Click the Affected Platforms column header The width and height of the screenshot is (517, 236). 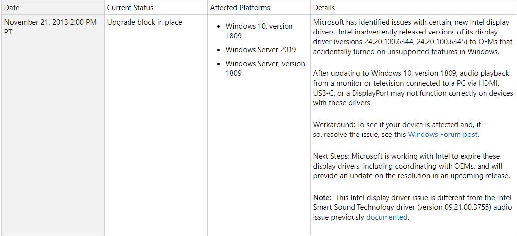pyautogui.click(x=240, y=7)
